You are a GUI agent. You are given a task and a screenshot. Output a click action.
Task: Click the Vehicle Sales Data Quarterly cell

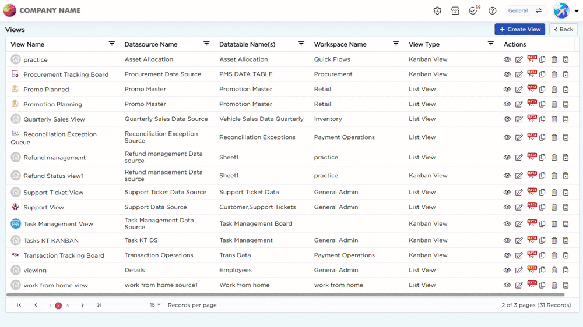pyautogui.click(x=261, y=119)
